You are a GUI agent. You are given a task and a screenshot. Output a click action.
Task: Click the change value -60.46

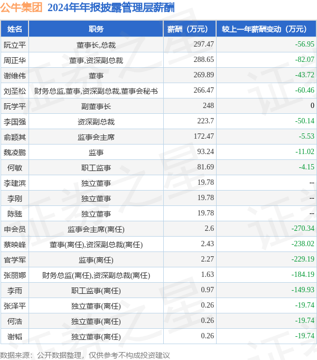(x=304, y=90)
